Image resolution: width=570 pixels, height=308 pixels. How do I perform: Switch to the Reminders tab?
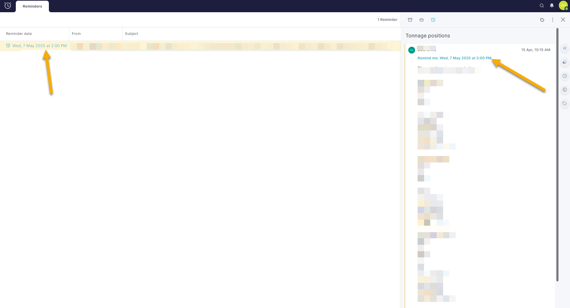coord(32,6)
